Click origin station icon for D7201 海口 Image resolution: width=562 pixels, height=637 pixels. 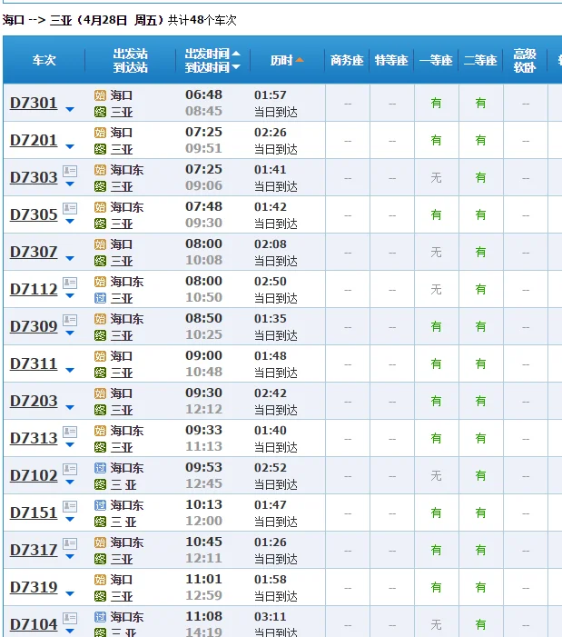click(100, 133)
